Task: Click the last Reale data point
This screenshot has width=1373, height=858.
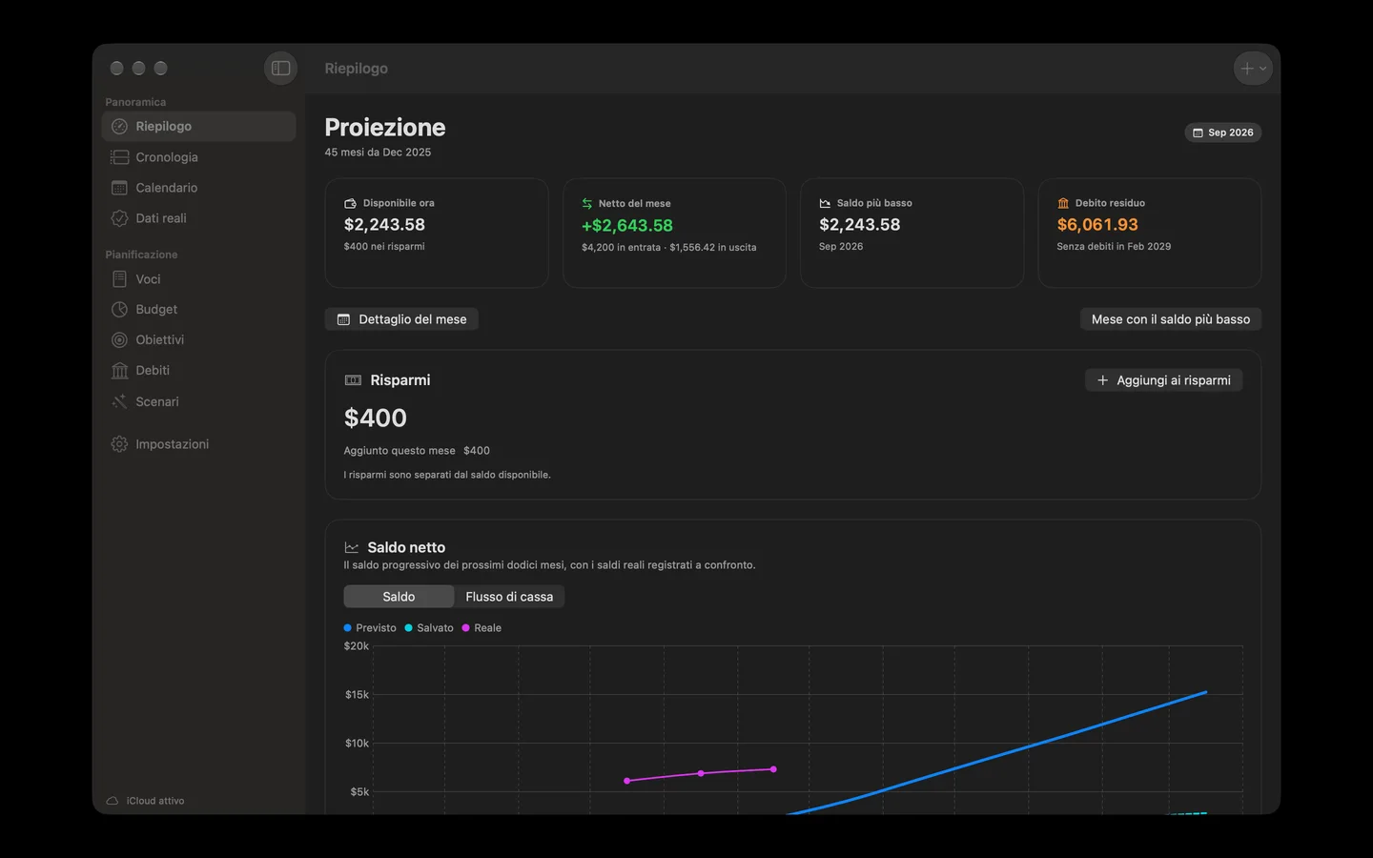Action: point(773,769)
